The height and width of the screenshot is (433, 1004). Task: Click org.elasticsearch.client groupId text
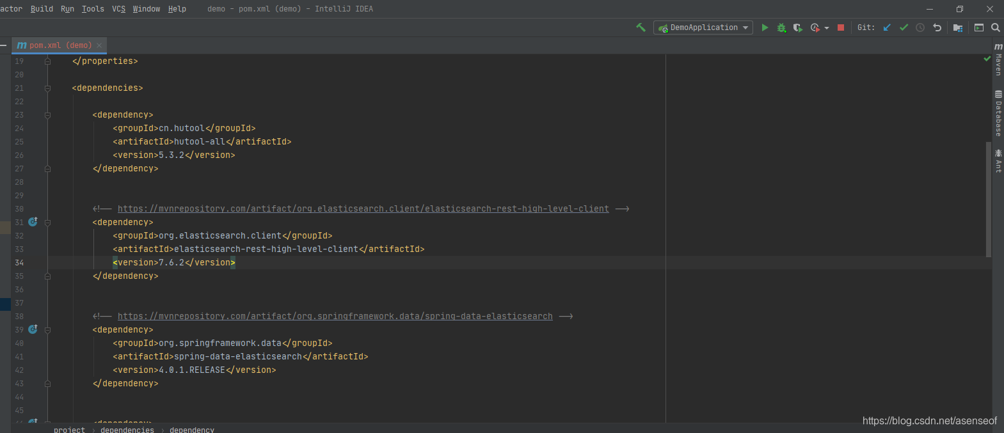(x=220, y=236)
